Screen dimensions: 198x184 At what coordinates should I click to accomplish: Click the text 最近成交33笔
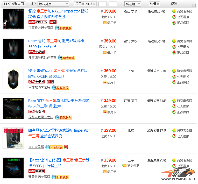pos(157,71)
